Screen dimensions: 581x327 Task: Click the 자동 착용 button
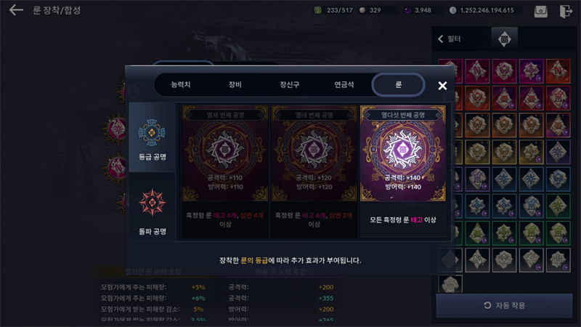pyautogui.click(x=504, y=305)
